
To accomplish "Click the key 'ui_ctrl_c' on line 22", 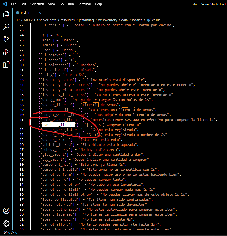I will pyautogui.click(x=51, y=25).
